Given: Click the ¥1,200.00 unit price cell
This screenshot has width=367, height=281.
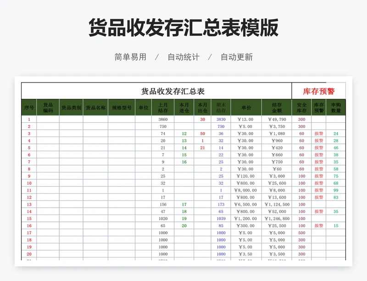Looking at the screenshot, I should click(x=246, y=219).
